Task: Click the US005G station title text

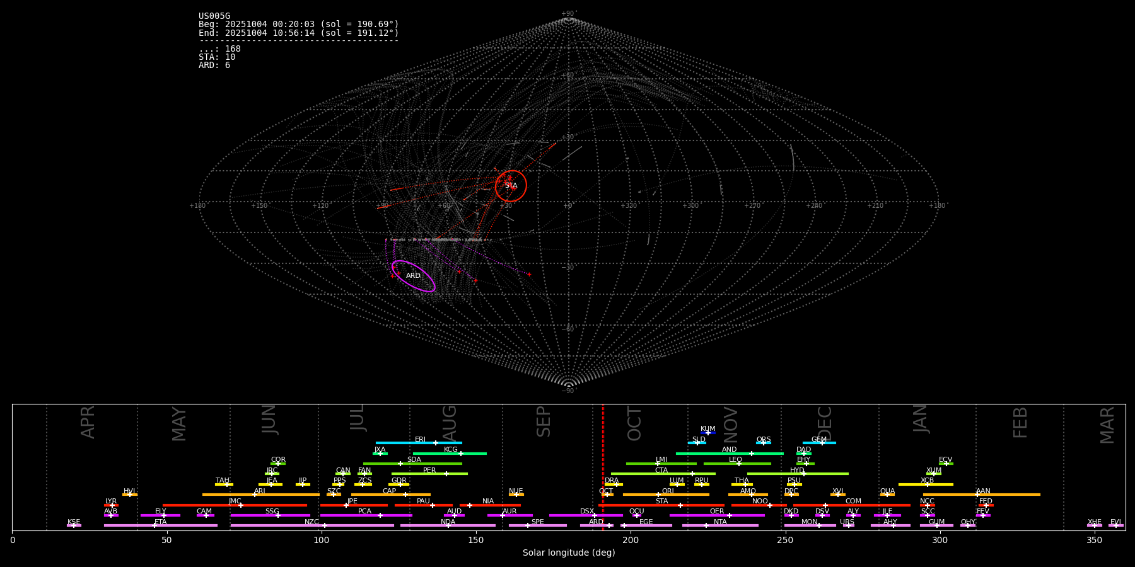Action: [x=214, y=16]
